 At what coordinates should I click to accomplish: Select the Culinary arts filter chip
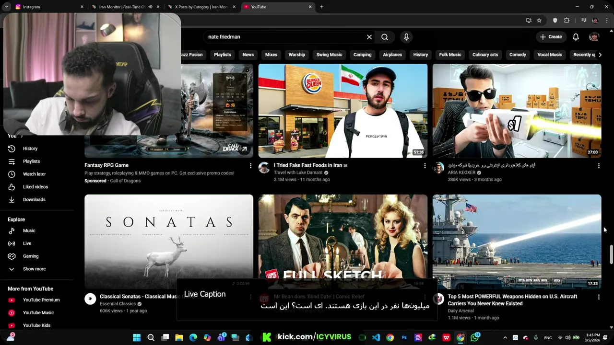[x=485, y=55]
